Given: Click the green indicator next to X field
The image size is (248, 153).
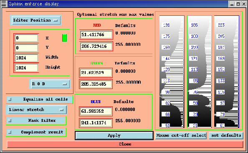Looking at the screenshot, I should tap(65, 38).
